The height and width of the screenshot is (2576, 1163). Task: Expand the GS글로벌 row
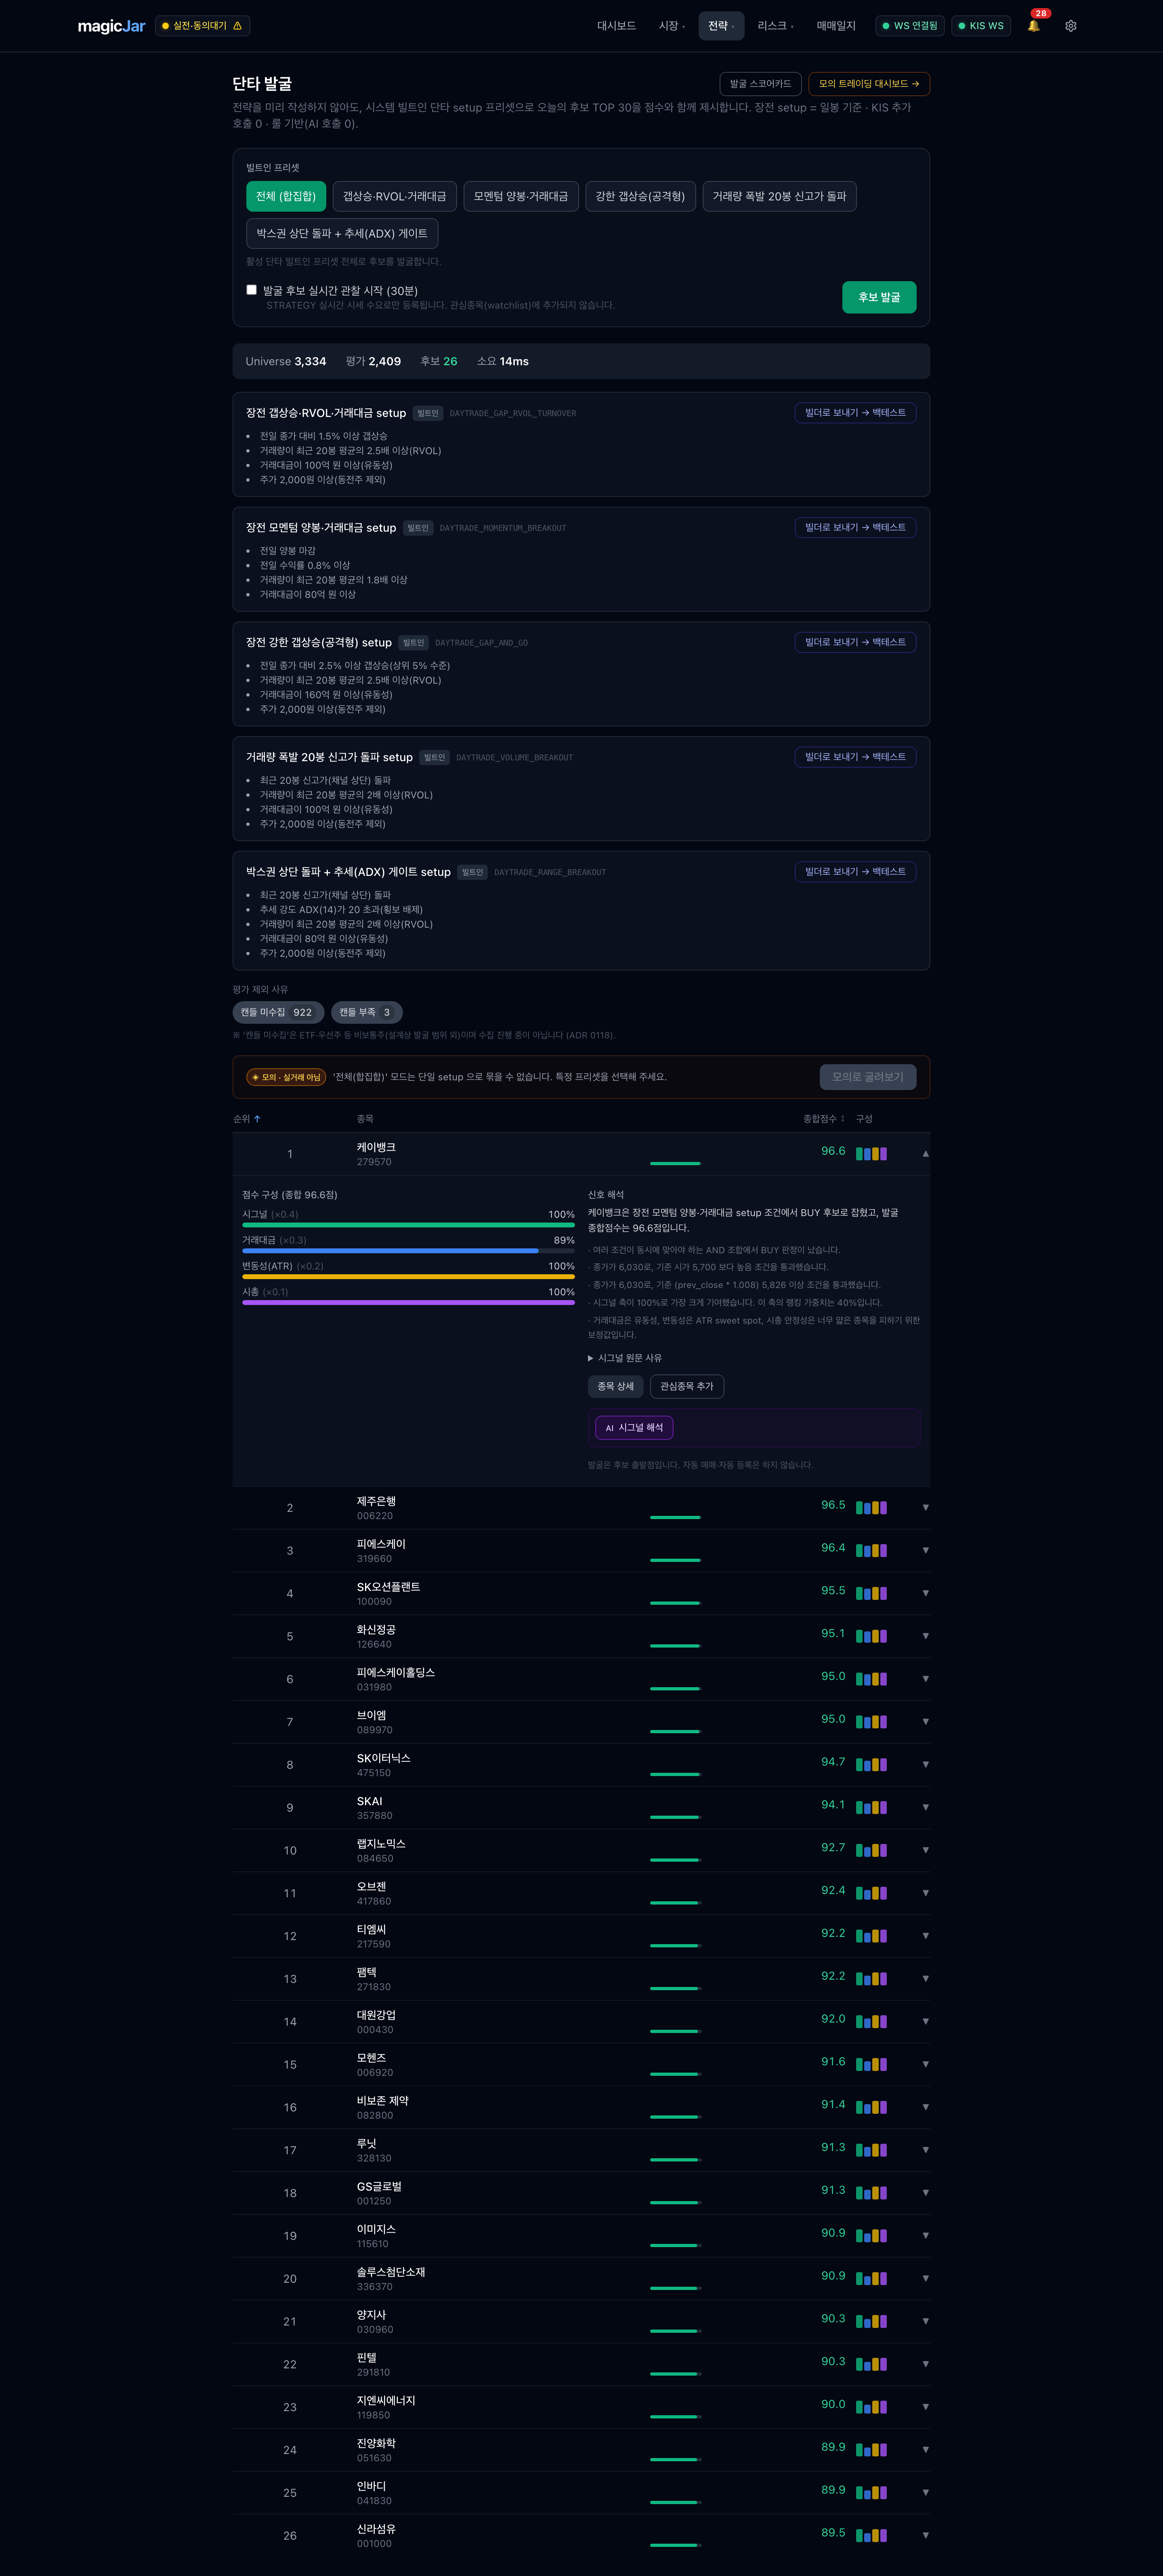[x=925, y=2193]
